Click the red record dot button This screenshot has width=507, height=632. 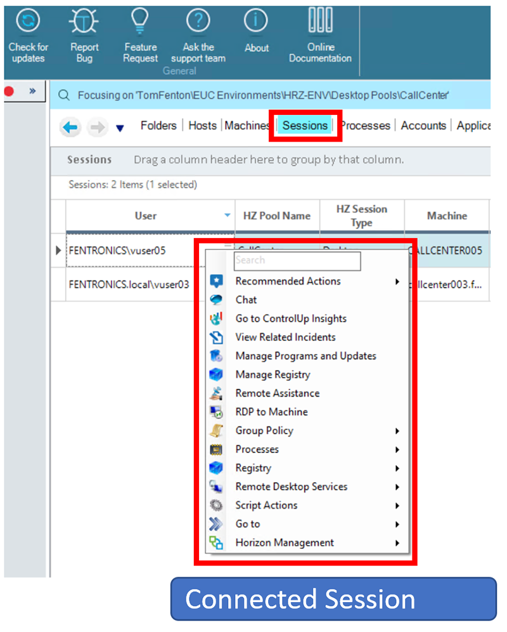[x=9, y=91]
